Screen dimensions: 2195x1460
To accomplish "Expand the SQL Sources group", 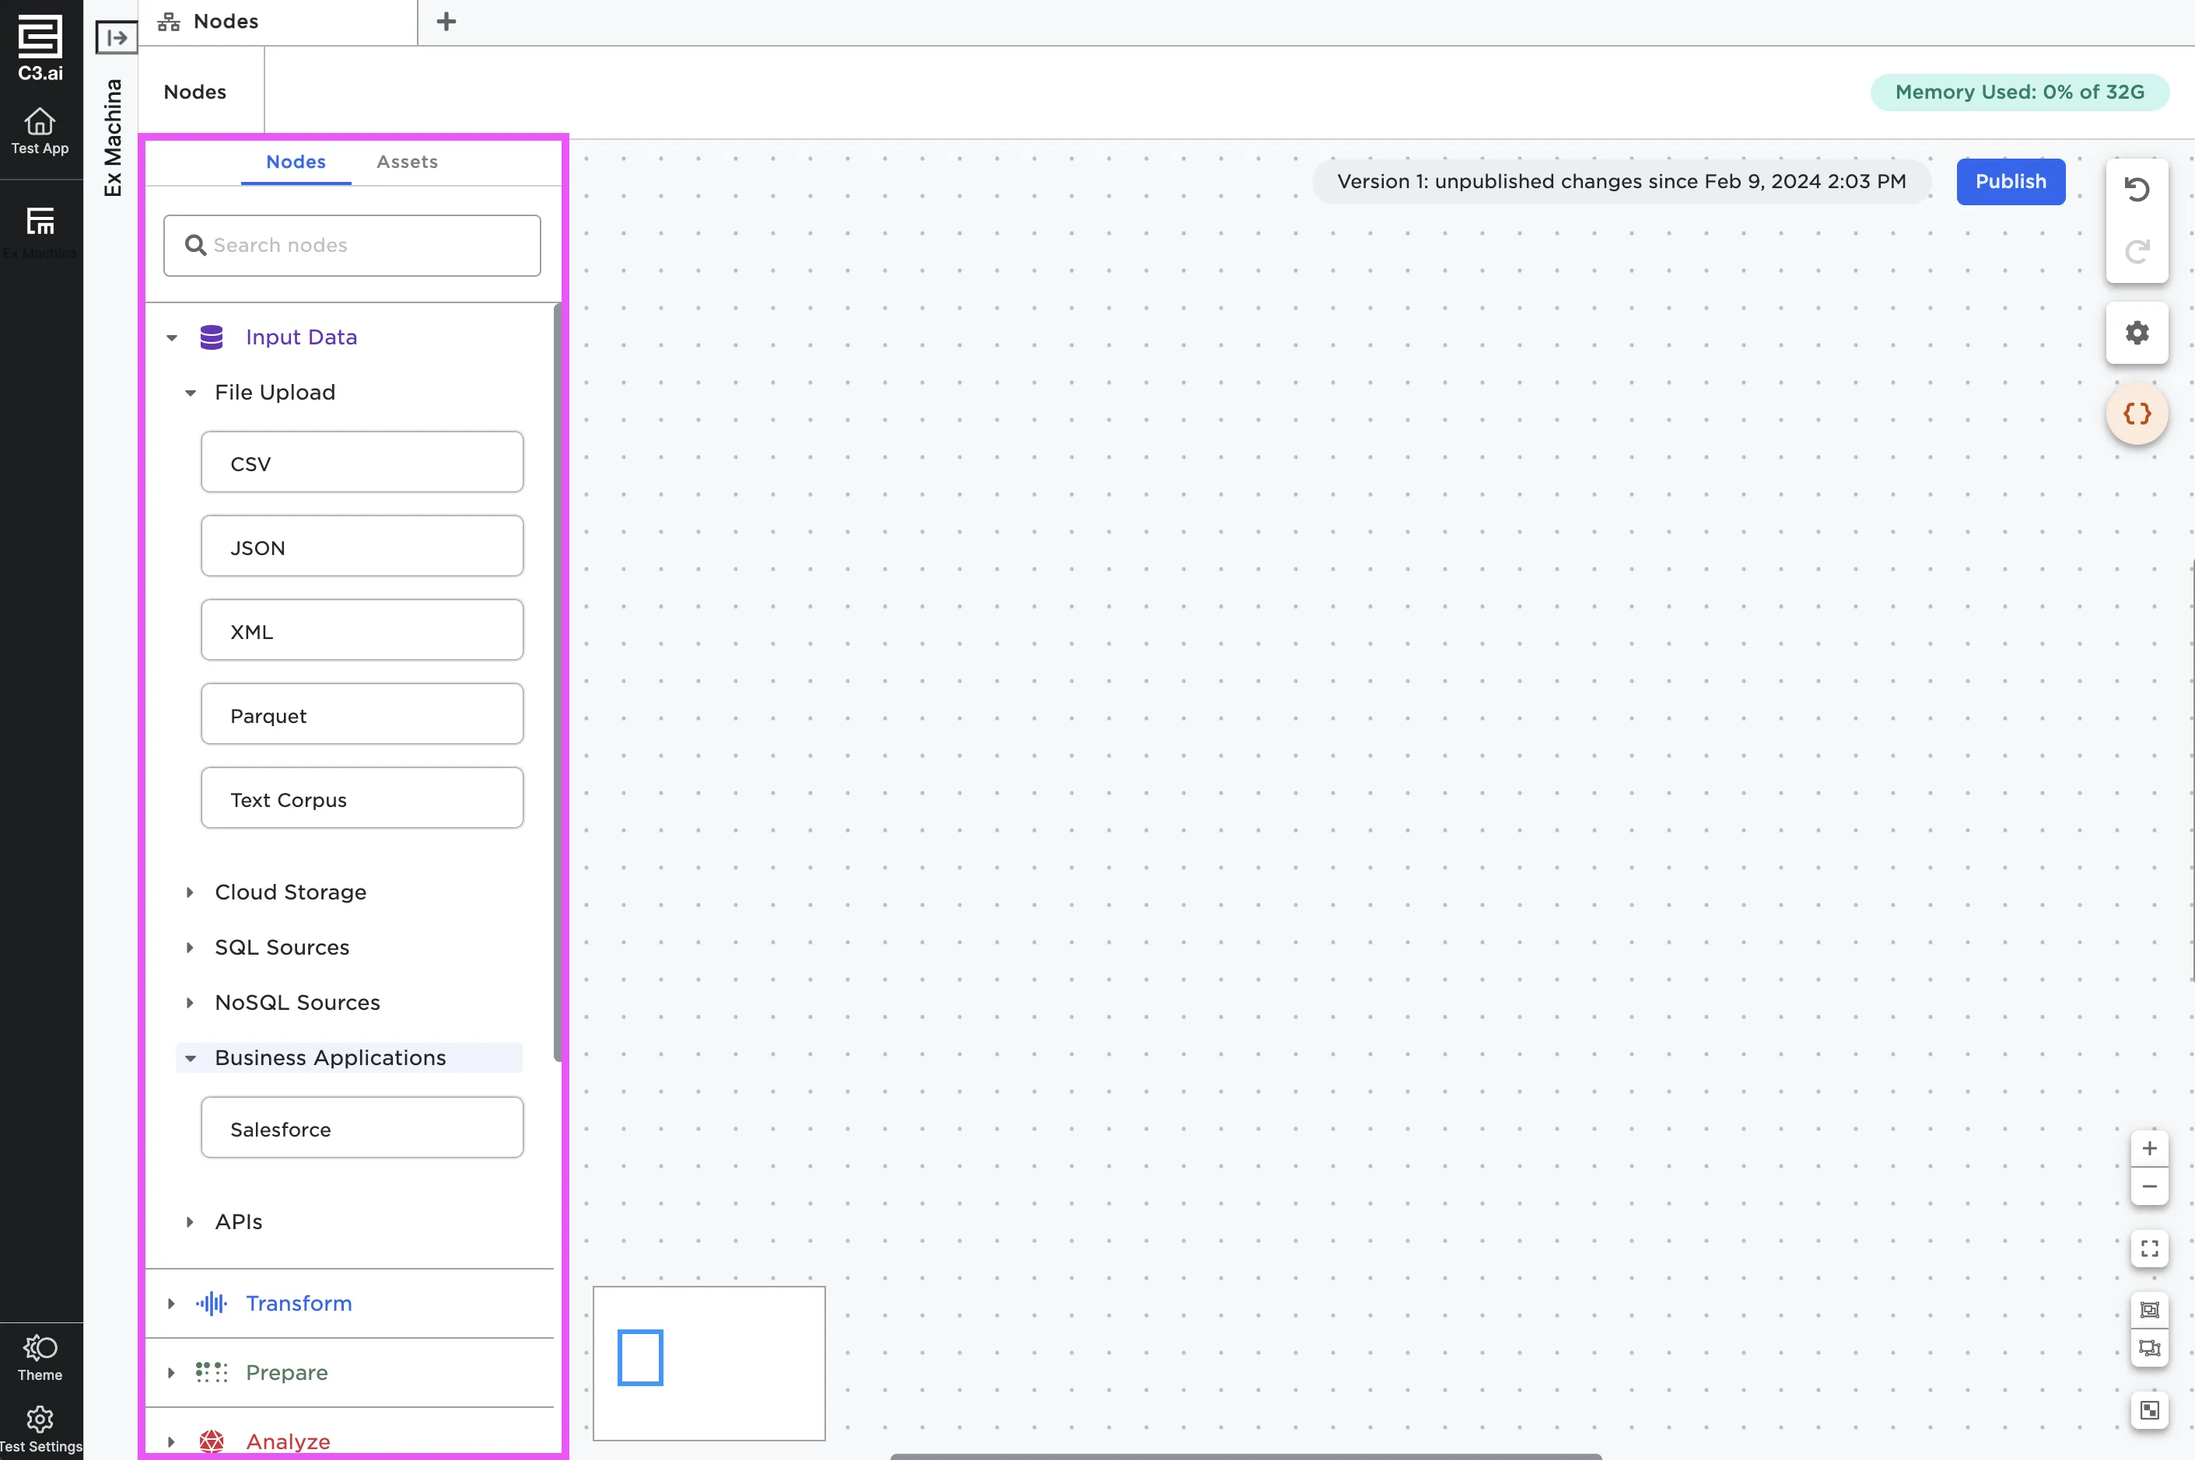I will pos(190,947).
